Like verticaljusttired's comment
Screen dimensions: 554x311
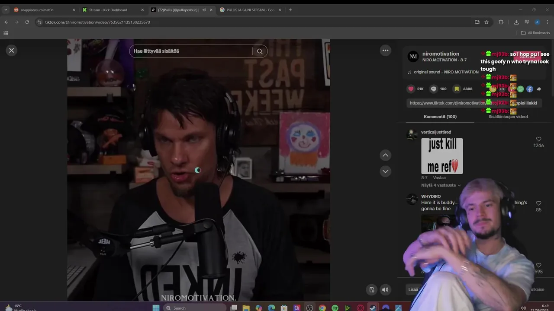538,139
